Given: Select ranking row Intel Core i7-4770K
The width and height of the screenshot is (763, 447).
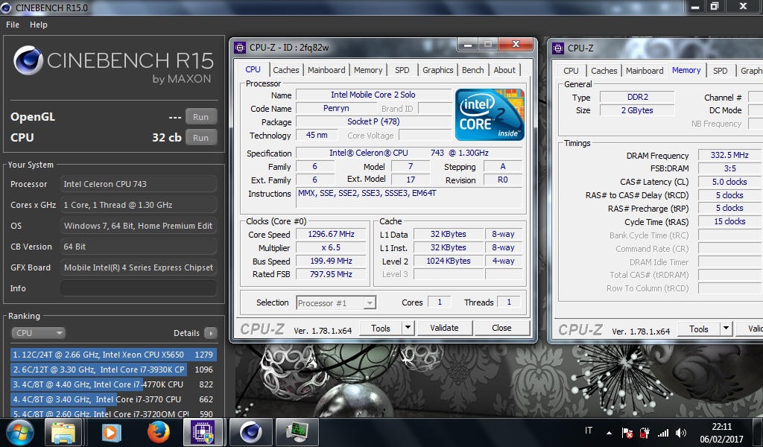Looking at the screenshot, I should pos(113,384).
